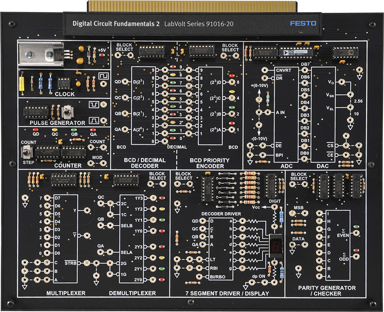Click the DIGIT terminal near the display
The height and width of the screenshot is (312, 384).
click(x=274, y=207)
